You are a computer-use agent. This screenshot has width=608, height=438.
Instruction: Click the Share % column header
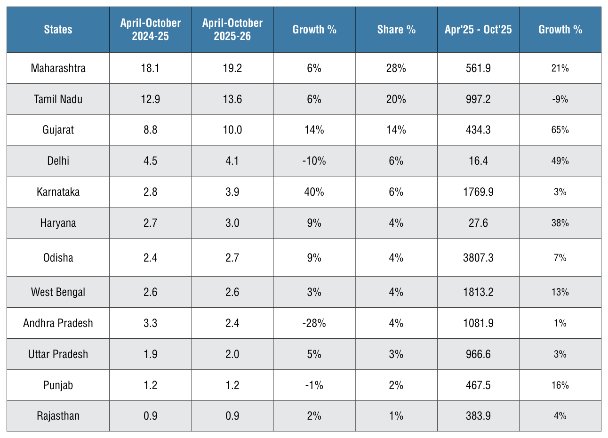pos(396,30)
